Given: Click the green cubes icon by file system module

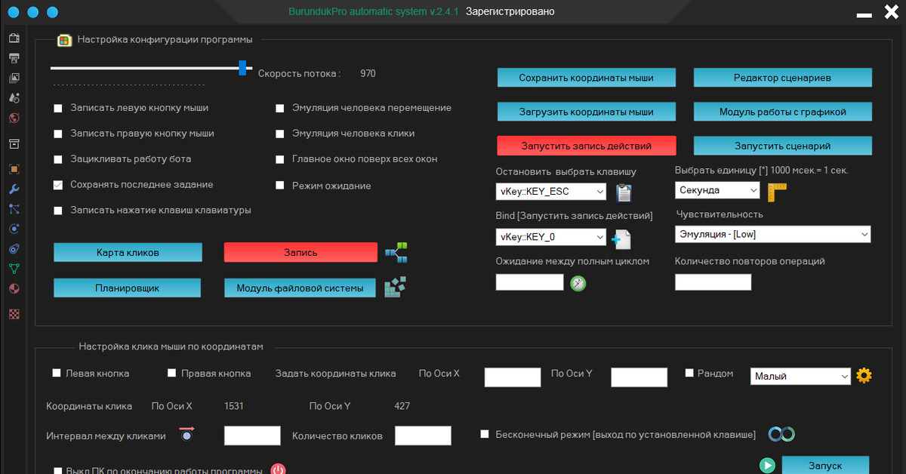Looking at the screenshot, I should click(x=396, y=287).
